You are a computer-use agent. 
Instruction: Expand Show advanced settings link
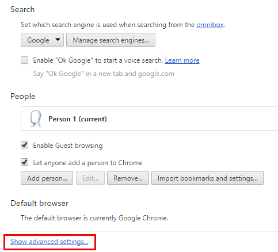49,242
